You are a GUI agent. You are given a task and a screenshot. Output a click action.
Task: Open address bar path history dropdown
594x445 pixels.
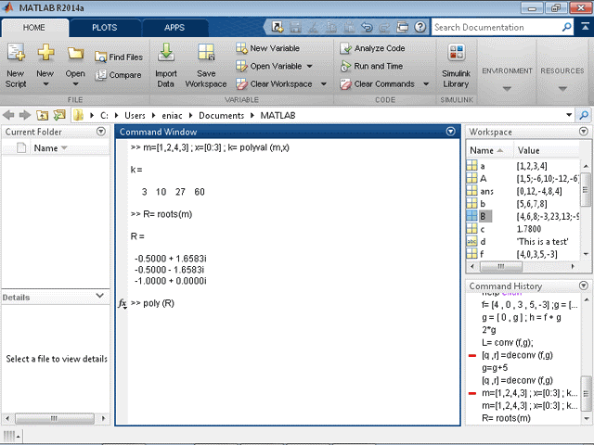tap(569, 115)
